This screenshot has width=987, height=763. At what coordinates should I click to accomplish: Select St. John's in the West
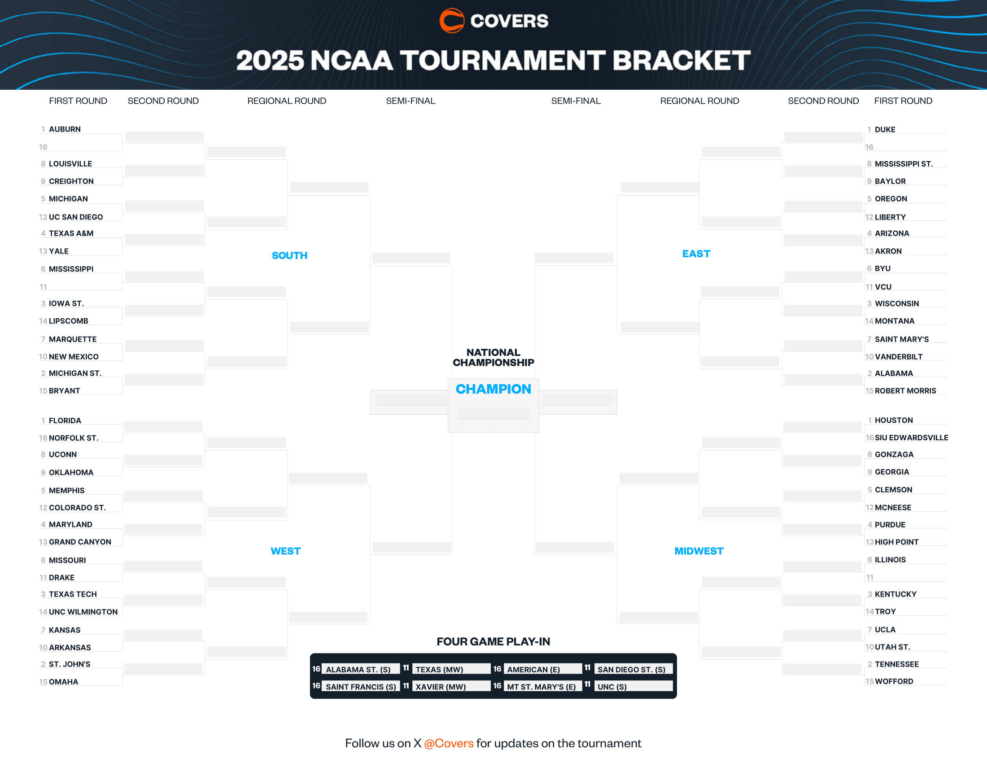69,664
